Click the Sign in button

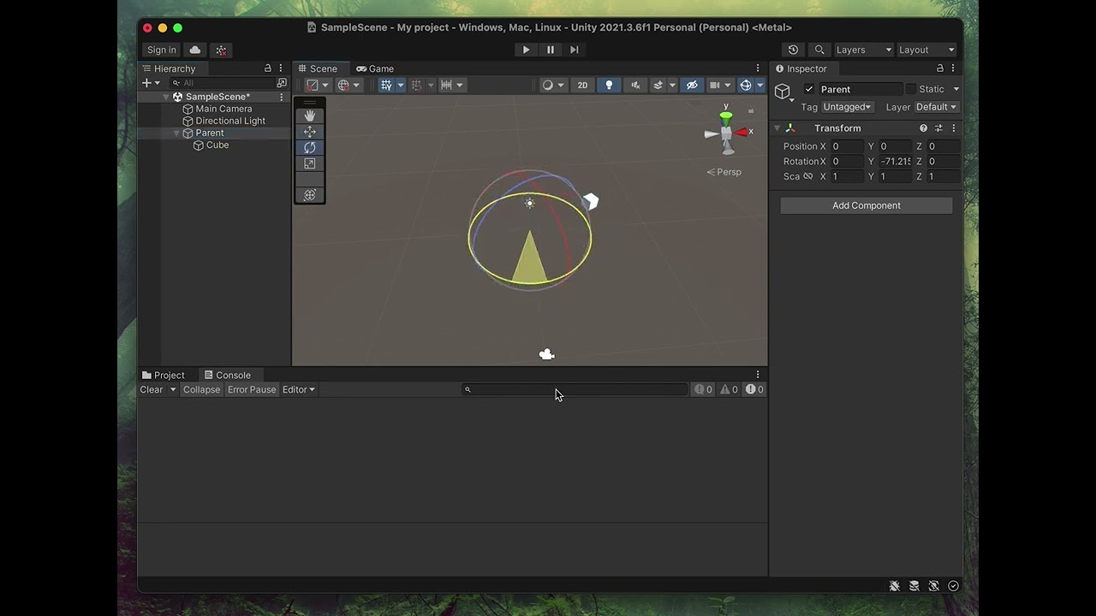point(161,50)
